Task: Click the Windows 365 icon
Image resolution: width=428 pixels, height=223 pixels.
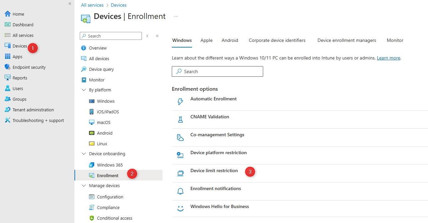Action: pos(92,165)
